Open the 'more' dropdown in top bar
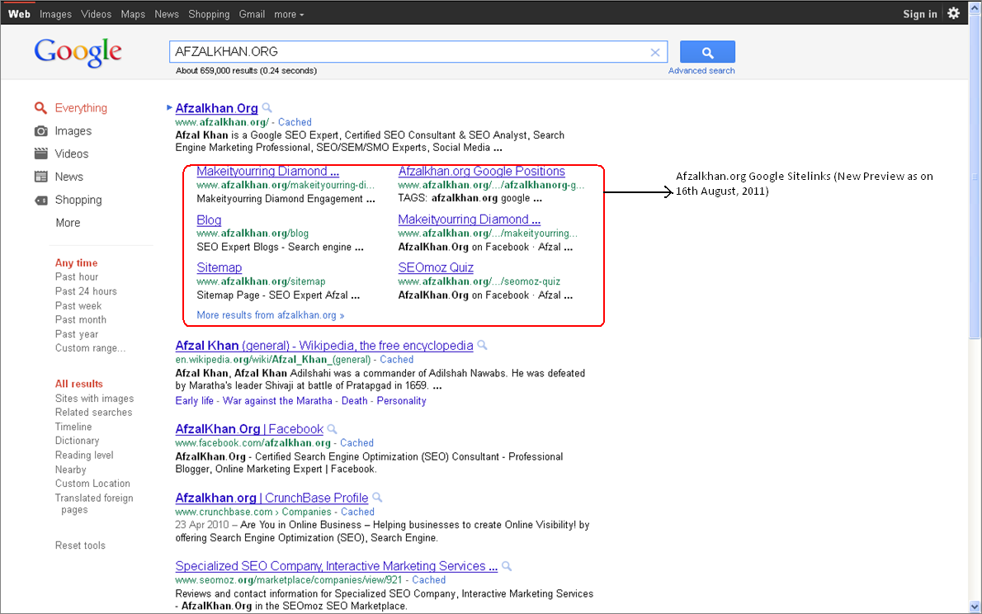Image resolution: width=982 pixels, height=614 pixels. (289, 14)
